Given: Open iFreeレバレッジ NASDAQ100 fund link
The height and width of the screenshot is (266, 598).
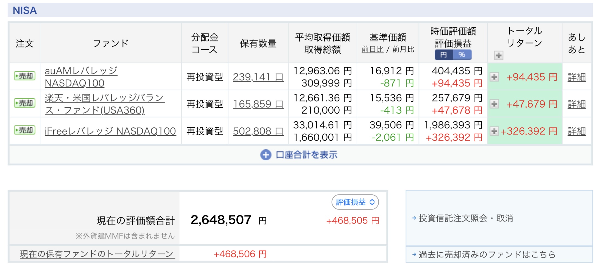Looking at the screenshot, I should pos(110,131).
